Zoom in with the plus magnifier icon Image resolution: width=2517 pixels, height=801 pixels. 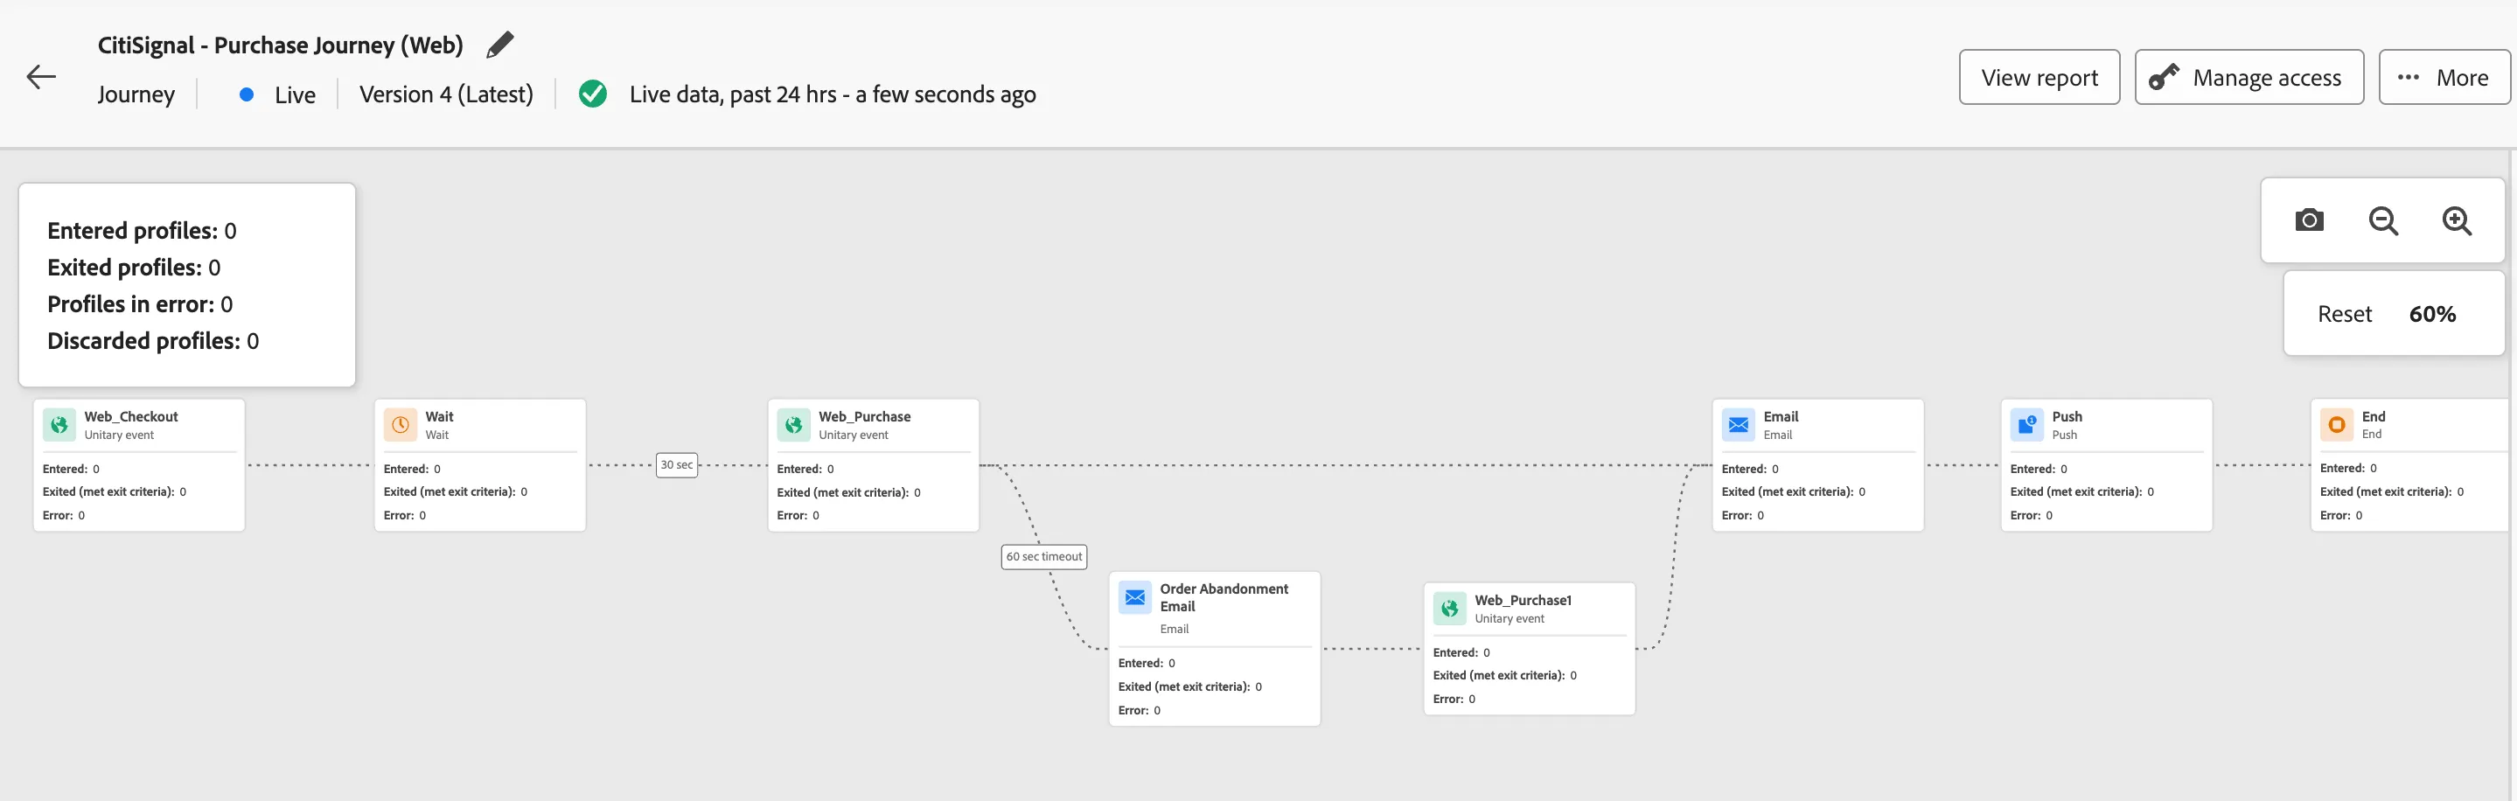(2457, 220)
